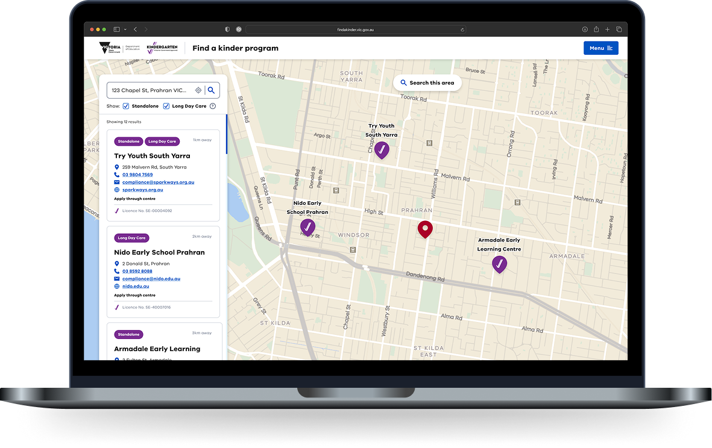Click the red searched-location map pin
This screenshot has height=448, width=712.
[425, 229]
